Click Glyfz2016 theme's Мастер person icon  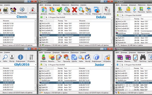pyautogui.click(x=12, y=57)
